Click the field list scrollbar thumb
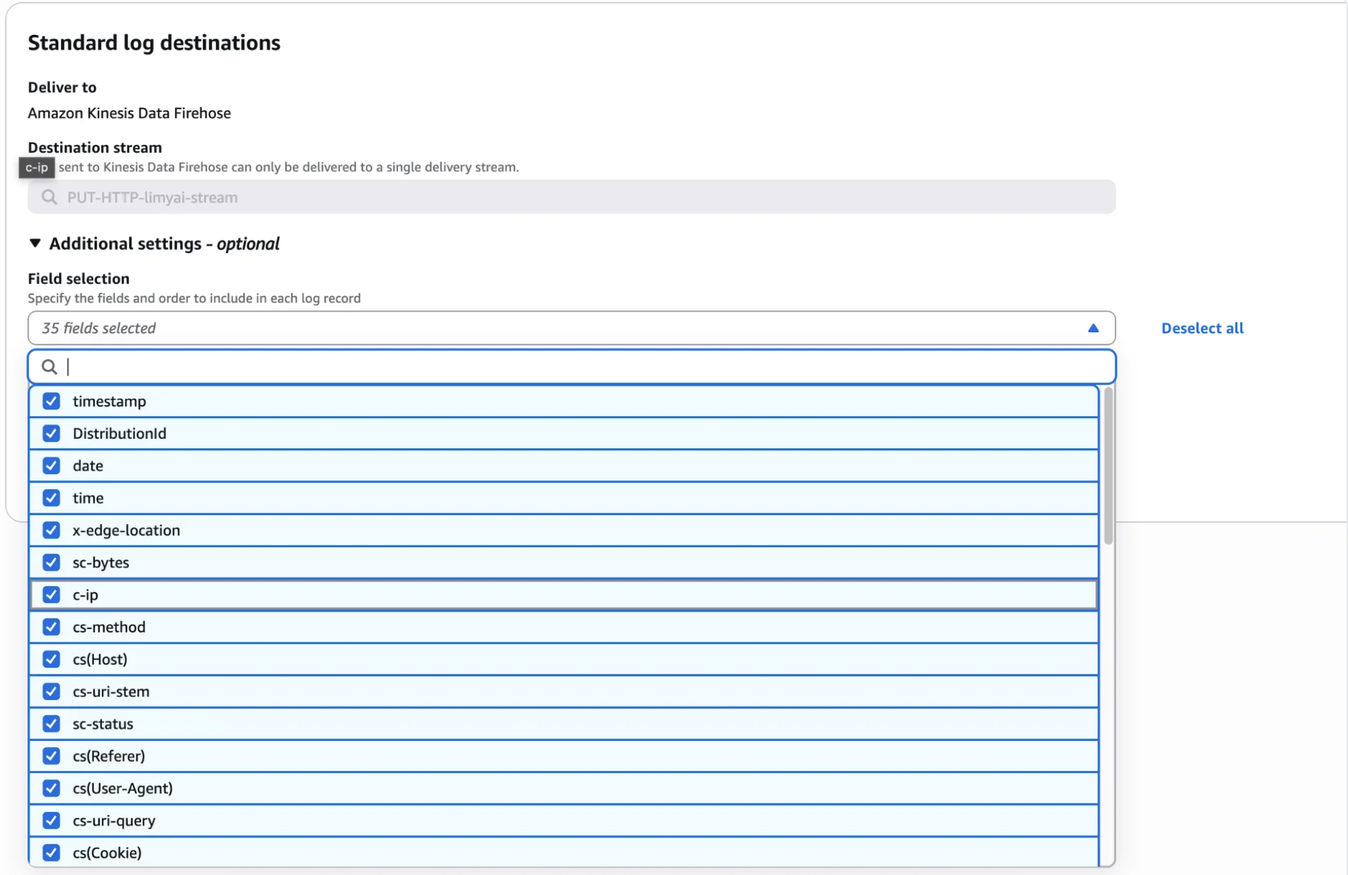 1108,466
